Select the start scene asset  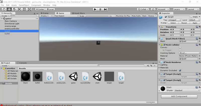[97, 76]
